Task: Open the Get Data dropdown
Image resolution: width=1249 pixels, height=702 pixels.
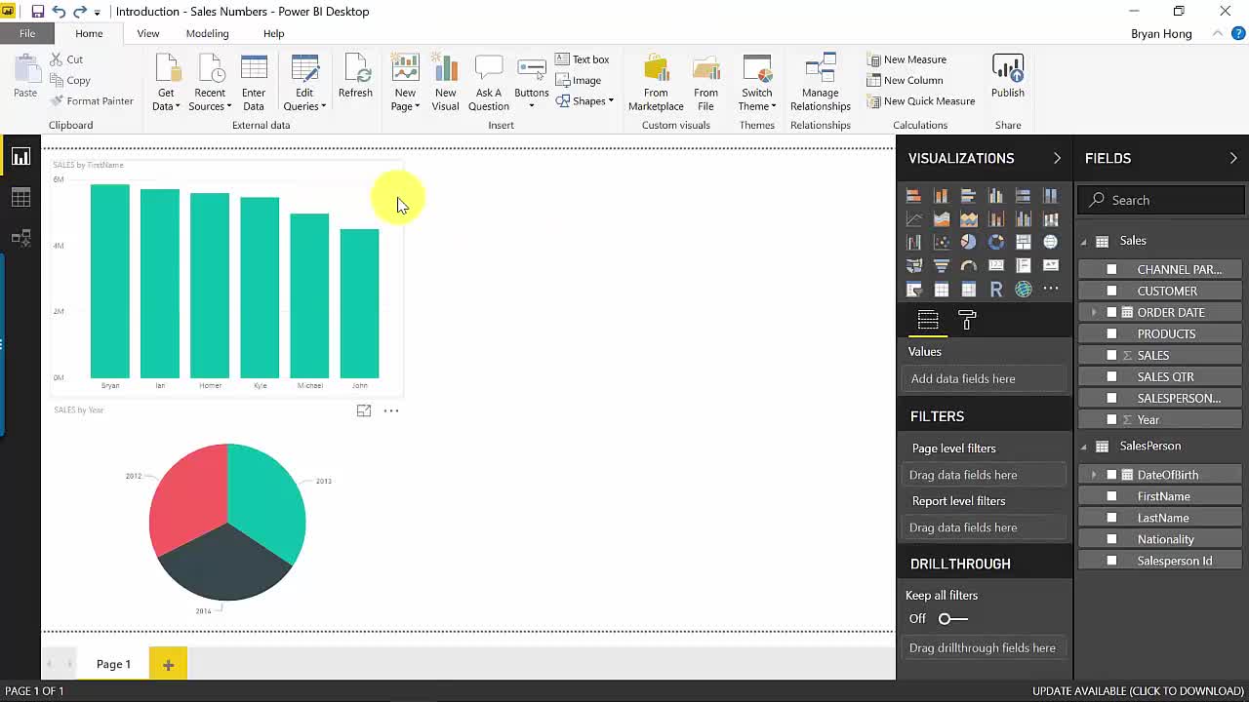Action: tap(166, 99)
